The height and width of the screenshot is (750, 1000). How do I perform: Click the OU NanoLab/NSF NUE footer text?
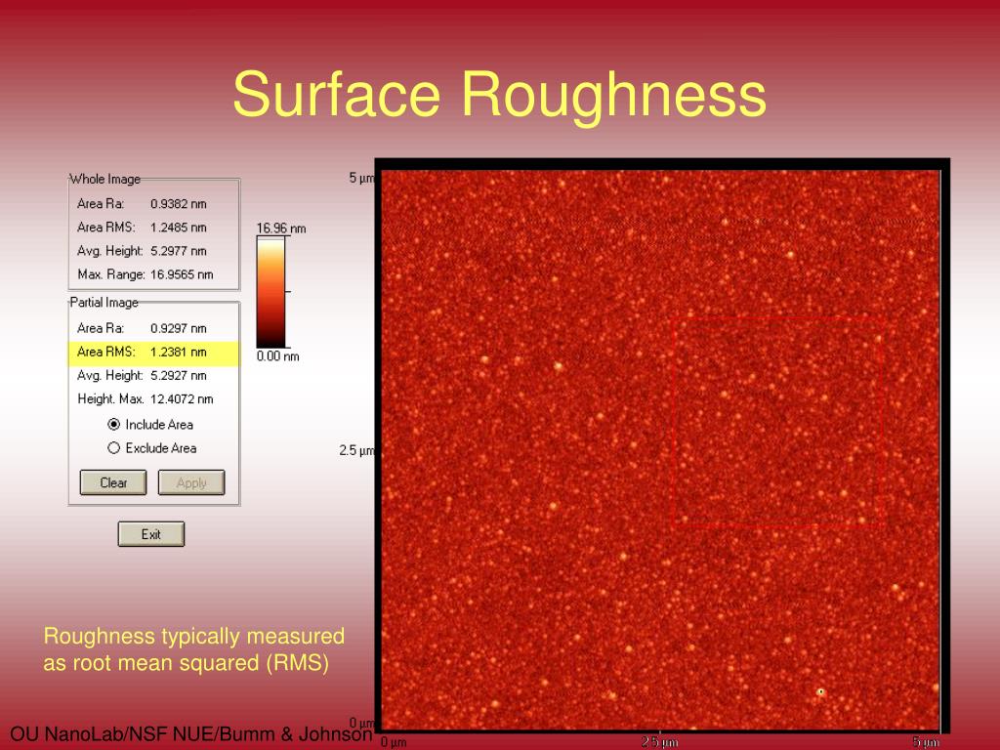tap(190, 734)
